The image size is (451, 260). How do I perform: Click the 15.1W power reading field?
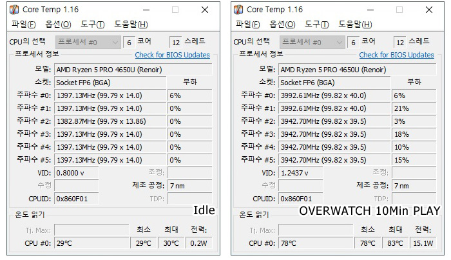[423, 243]
